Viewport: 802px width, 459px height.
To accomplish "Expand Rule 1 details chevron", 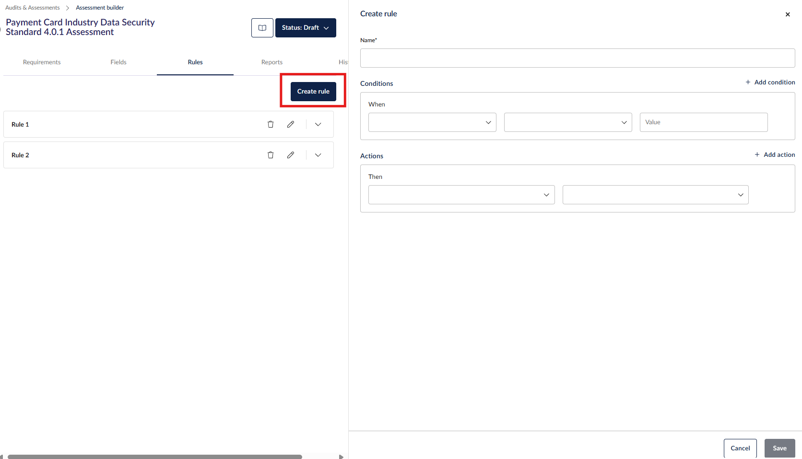I will tap(318, 124).
